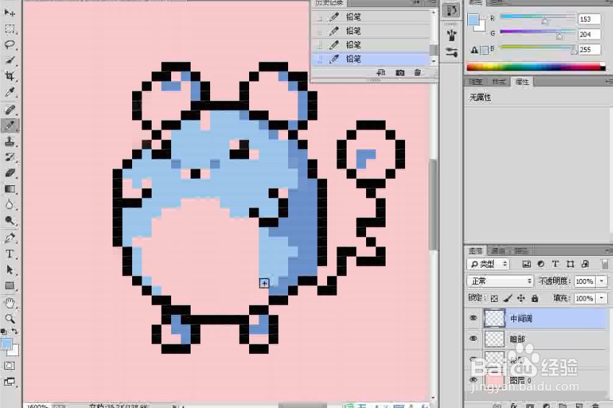Select the Eraser tool
This screenshot has width=613, height=408.
[9, 173]
